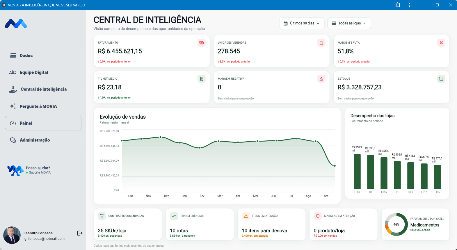Open the browser extensions puzzle icon

398,5
